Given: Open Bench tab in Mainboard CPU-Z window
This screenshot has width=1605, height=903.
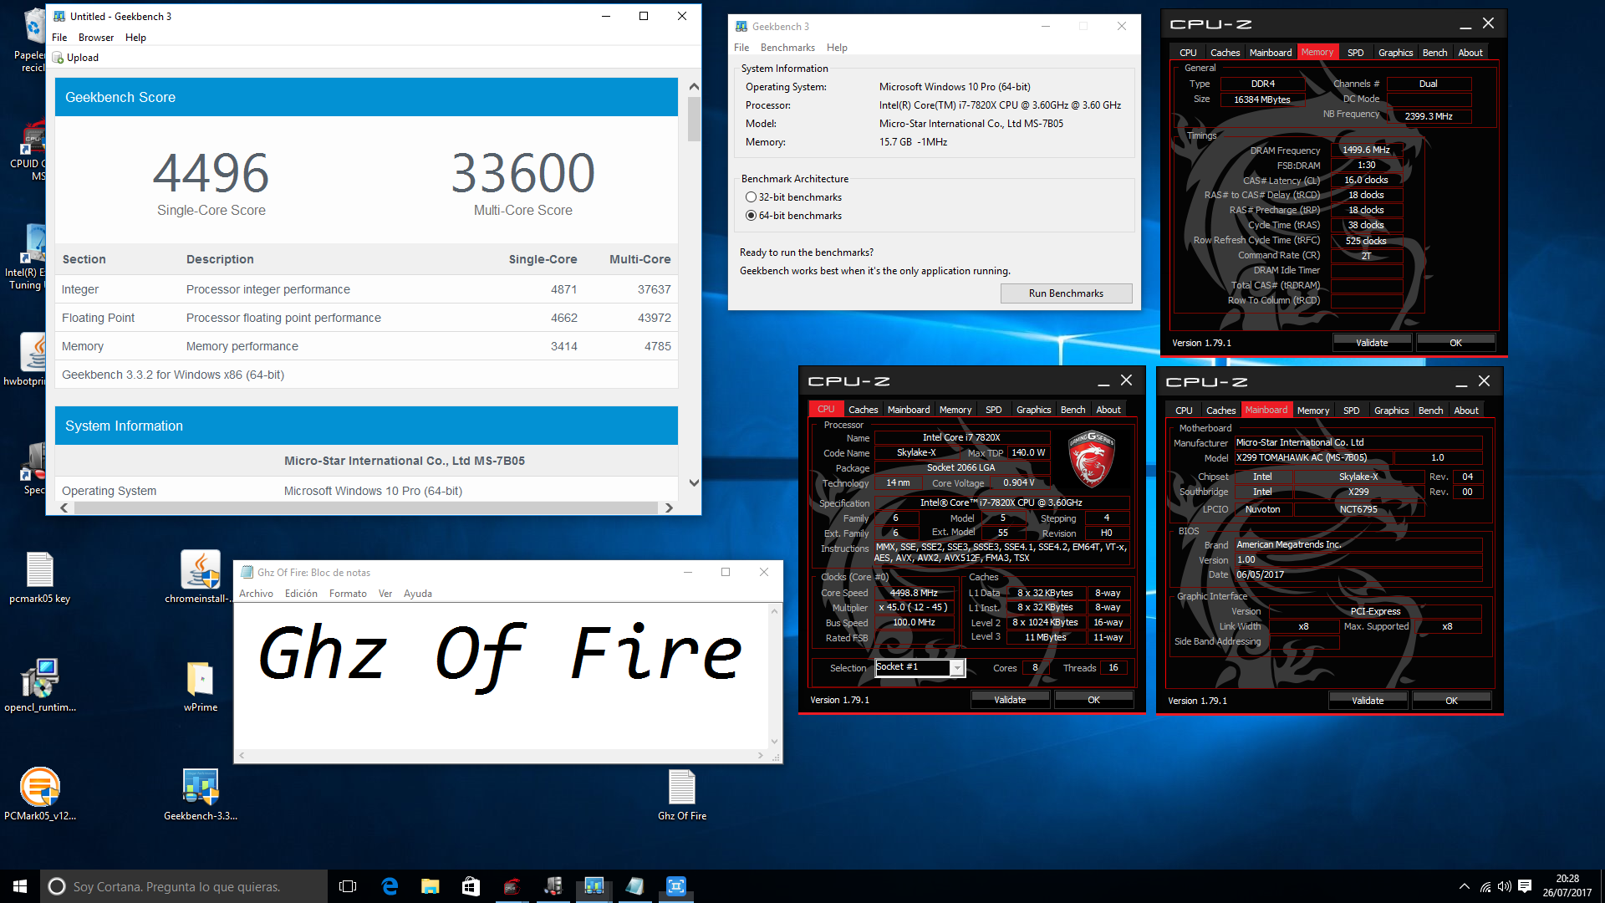Looking at the screenshot, I should [1430, 411].
